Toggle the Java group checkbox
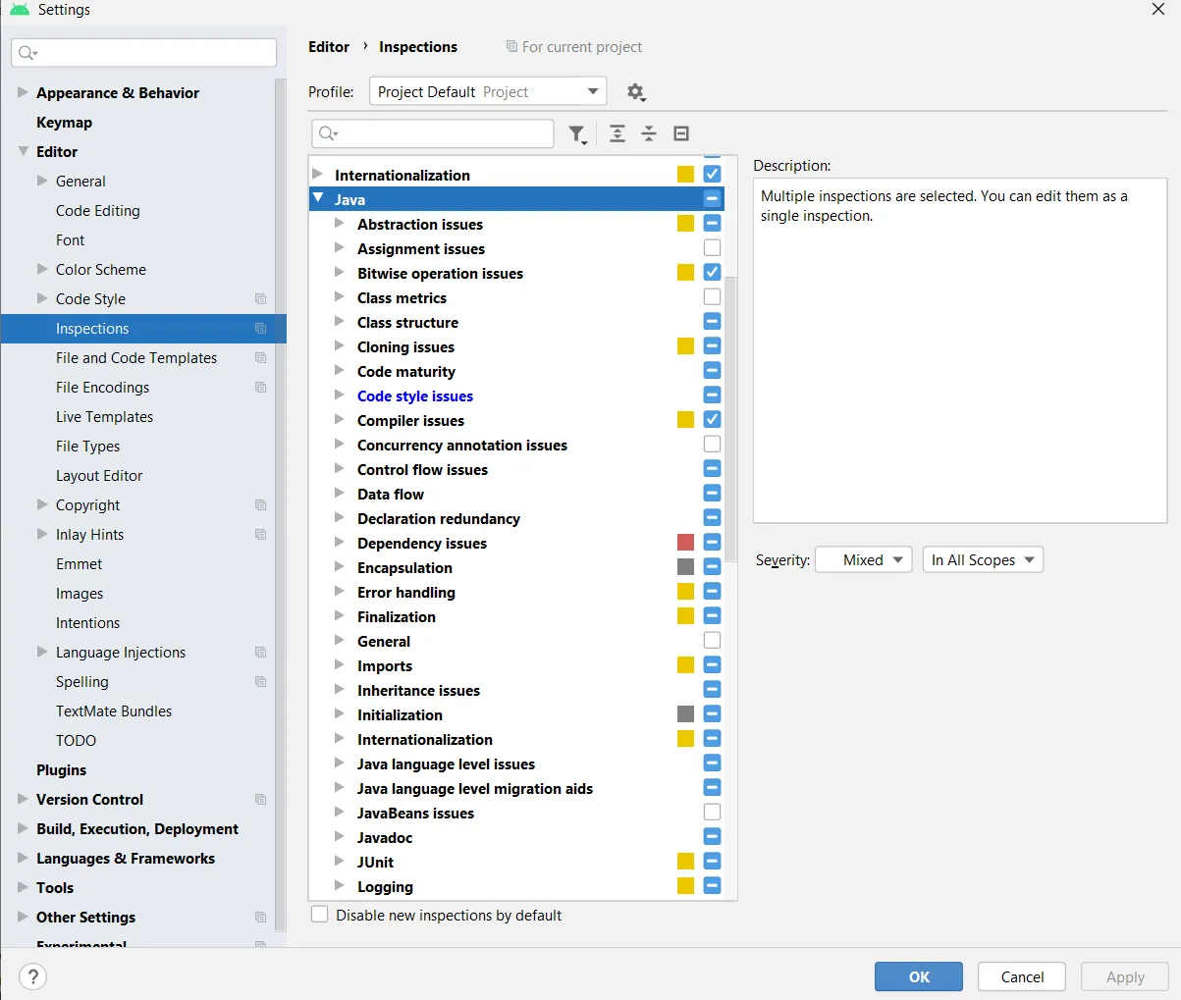This screenshot has height=1000, width=1181. pos(713,199)
